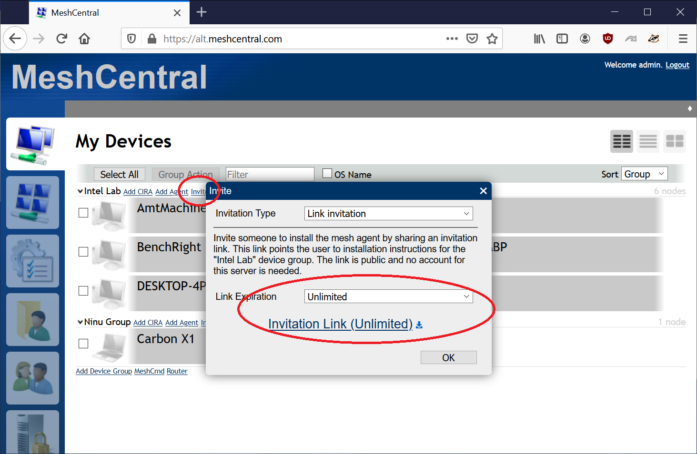This screenshot has height=454, width=697.
Task: Check the OS Name checkbox
Action: point(327,173)
